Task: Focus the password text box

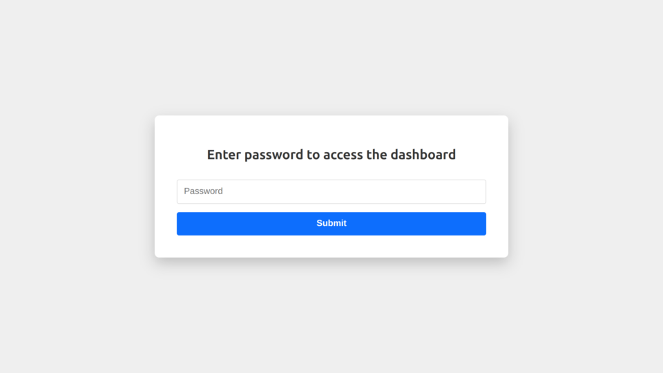Action: point(331,191)
